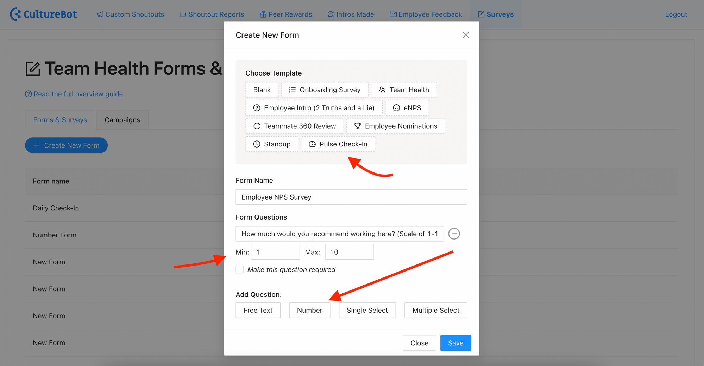
Task: Check Make this question required
Action: coord(240,269)
